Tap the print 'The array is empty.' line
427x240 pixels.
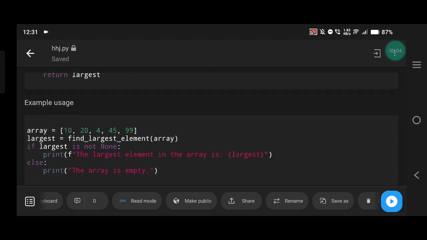(100, 170)
